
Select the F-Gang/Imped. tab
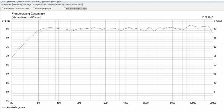(x=6, y=5)
